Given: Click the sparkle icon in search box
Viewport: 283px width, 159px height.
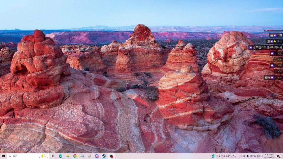Looking at the screenshot, I should point(43,156).
